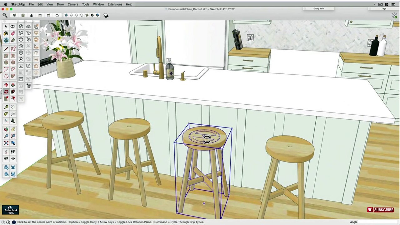Choose the Push/Pull tool
400x225 pixels.
click(13, 85)
